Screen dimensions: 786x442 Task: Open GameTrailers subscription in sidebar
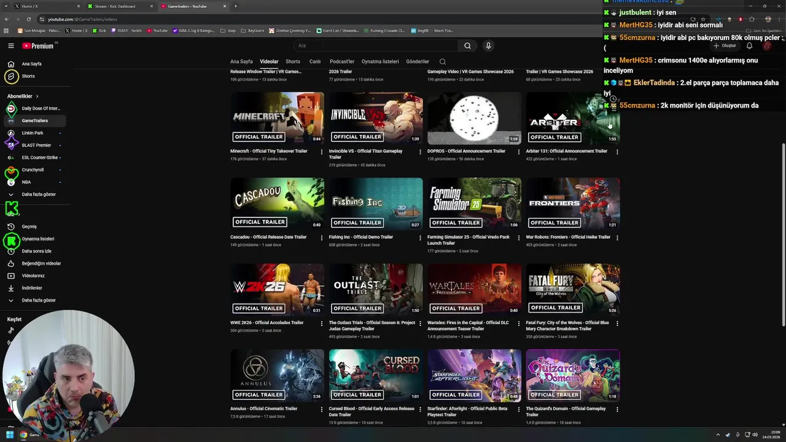(x=34, y=121)
